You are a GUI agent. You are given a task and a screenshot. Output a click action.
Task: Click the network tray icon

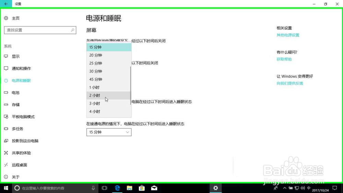coord(297,188)
